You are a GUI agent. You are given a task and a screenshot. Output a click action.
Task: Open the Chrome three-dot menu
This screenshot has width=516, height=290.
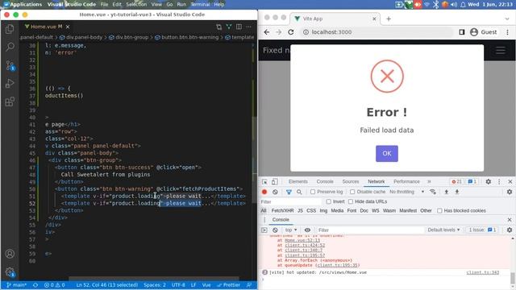[x=507, y=32]
